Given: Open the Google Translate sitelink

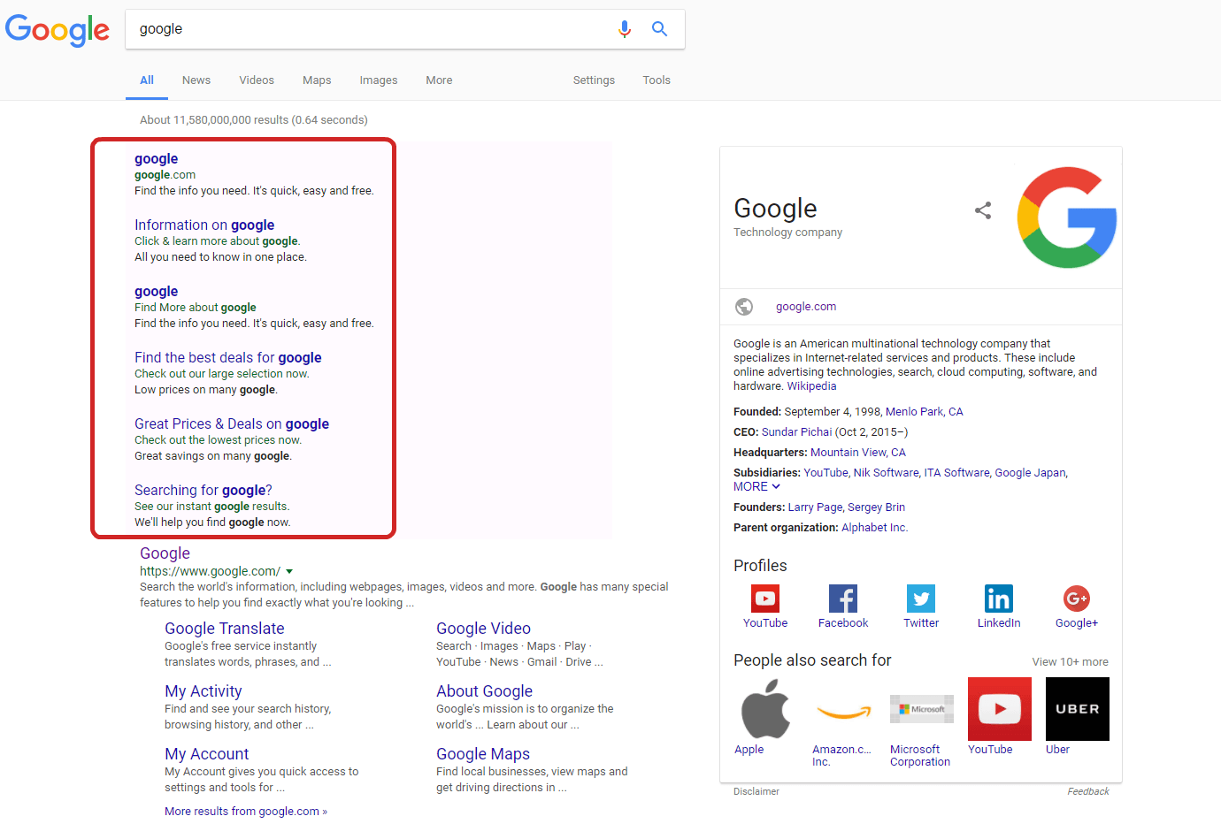Looking at the screenshot, I should coord(225,629).
